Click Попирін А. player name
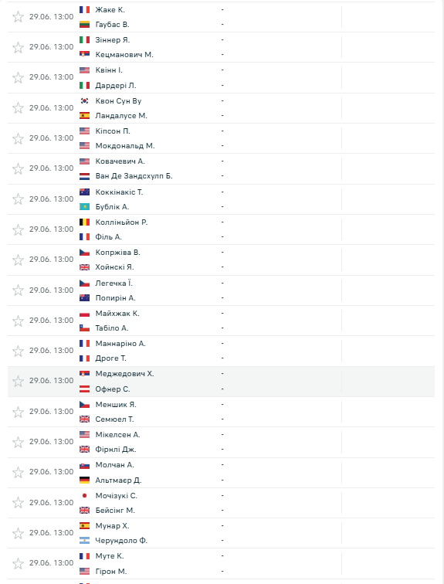Screen dimensions: 444x584 click(115, 298)
